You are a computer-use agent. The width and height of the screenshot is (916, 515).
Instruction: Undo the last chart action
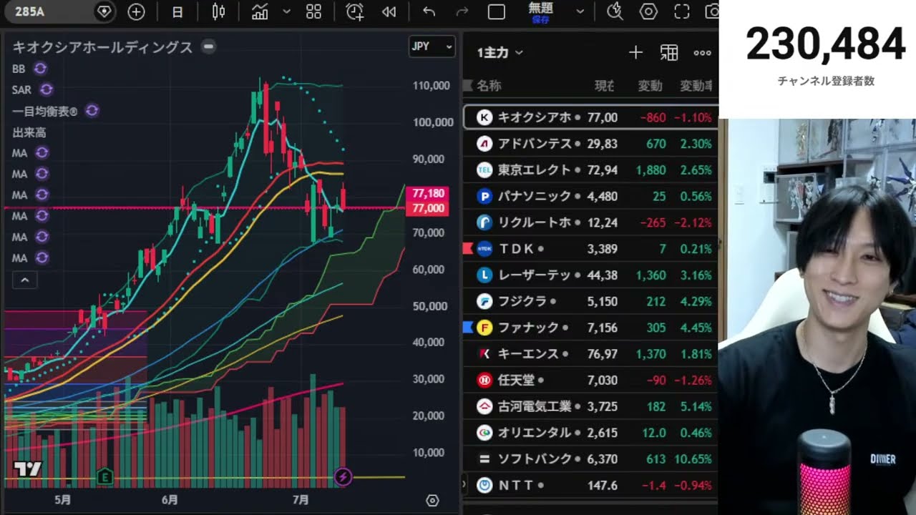[429, 11]
